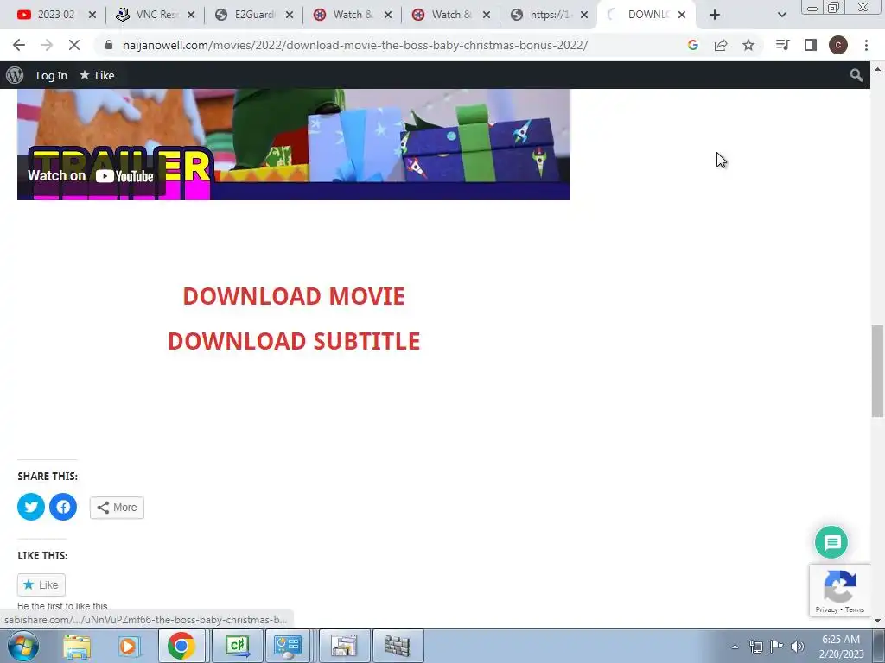
Task: Expand the More sharing options button
Action: [117, 508]
